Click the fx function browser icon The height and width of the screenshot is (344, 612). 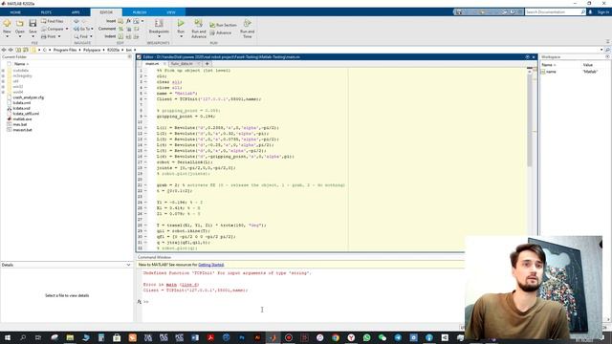click(x=140, y=302)
